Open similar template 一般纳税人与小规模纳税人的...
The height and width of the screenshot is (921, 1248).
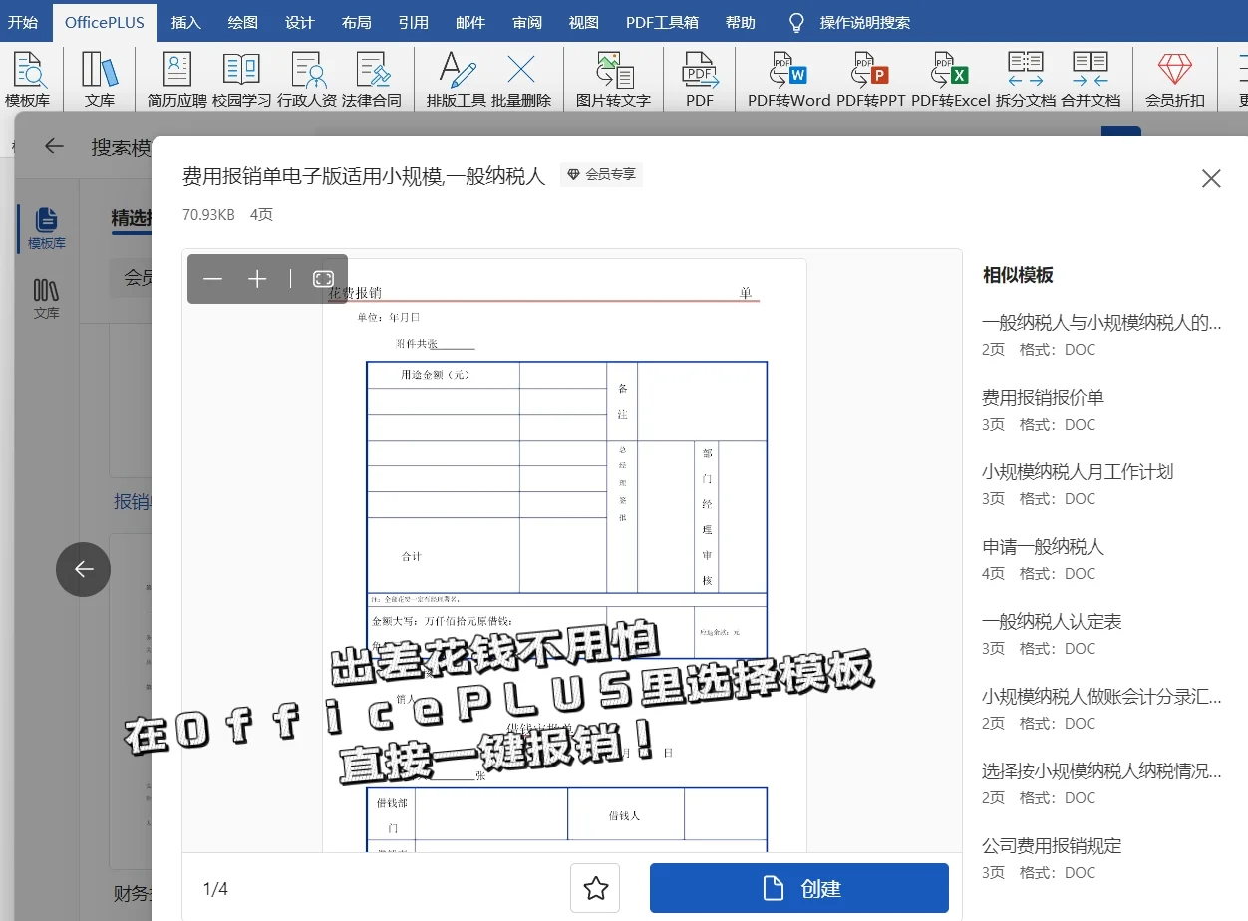(x=1101, y=323)
